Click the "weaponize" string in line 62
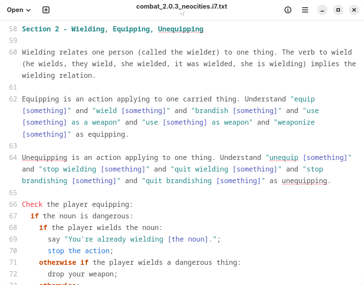Viewport: 364px width, 285px height. tap(296, 123)
